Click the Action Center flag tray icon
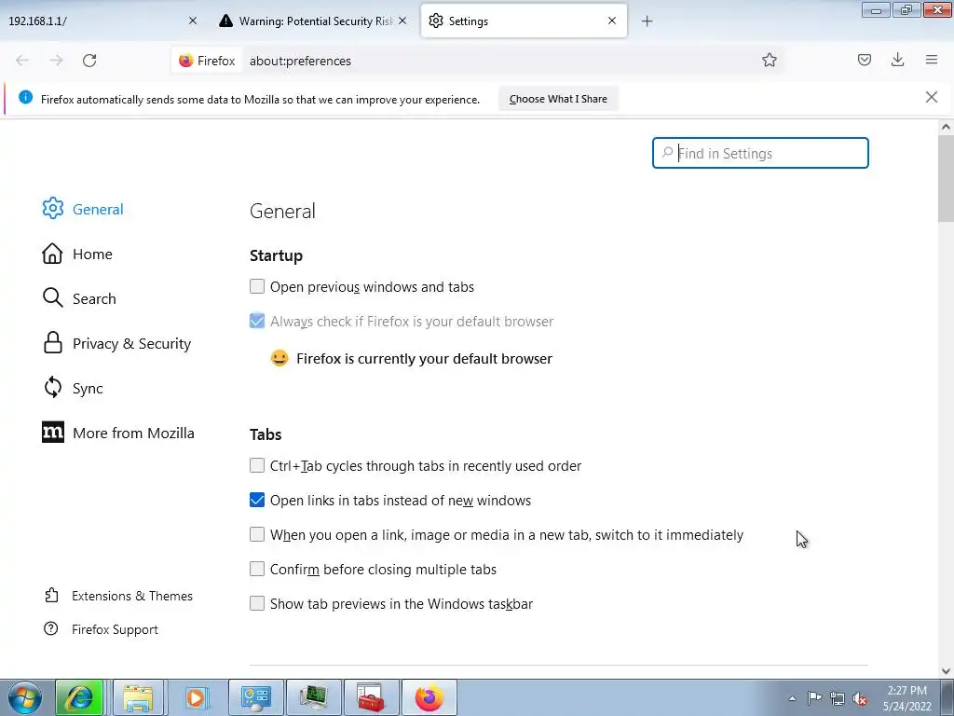The image size is (954, 716). click(814, 698)
